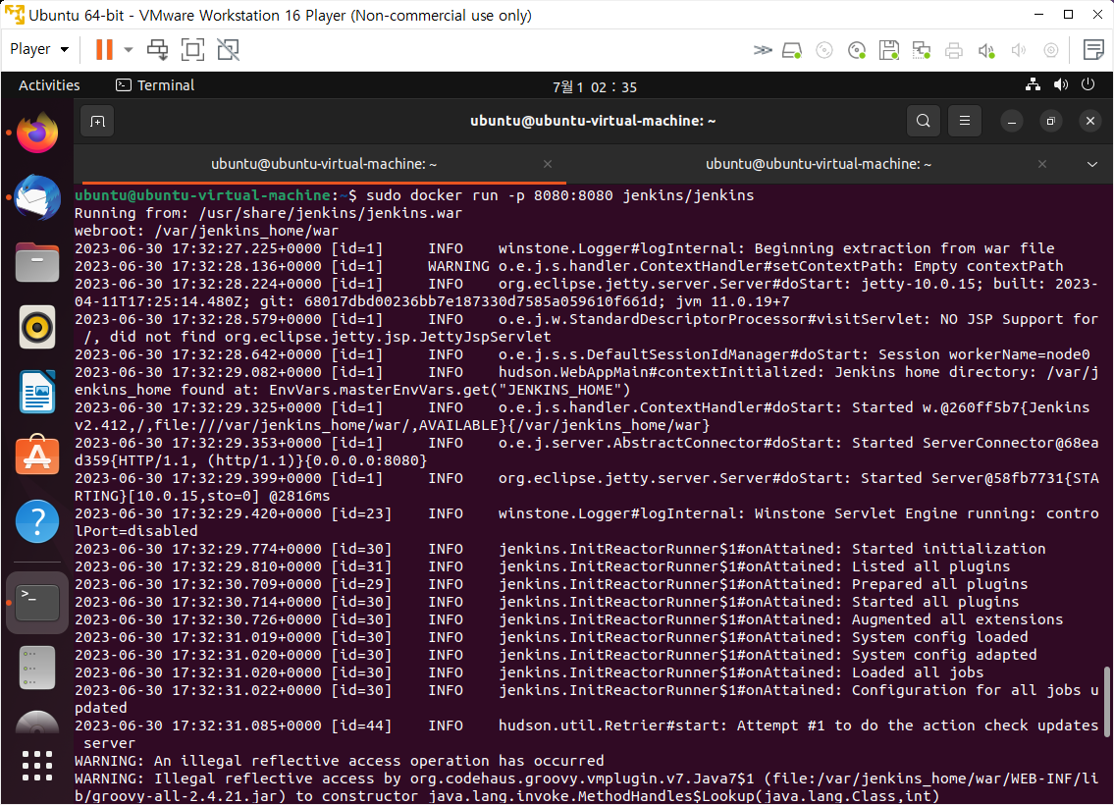Screen dimensions: 1114x805
Task: Open Activities overview in Ubuntu
Action: (x=49, y=85)
